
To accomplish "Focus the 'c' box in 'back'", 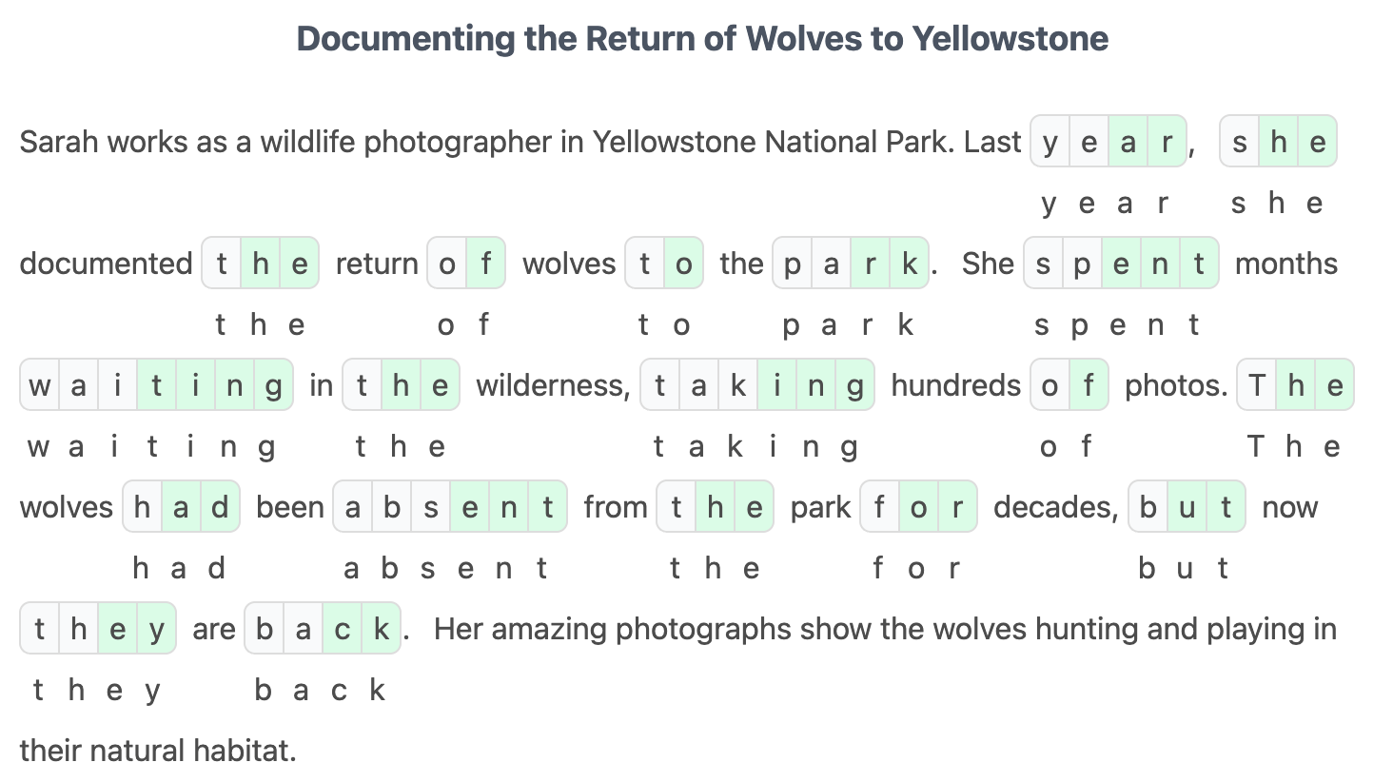I will point(343,629).
